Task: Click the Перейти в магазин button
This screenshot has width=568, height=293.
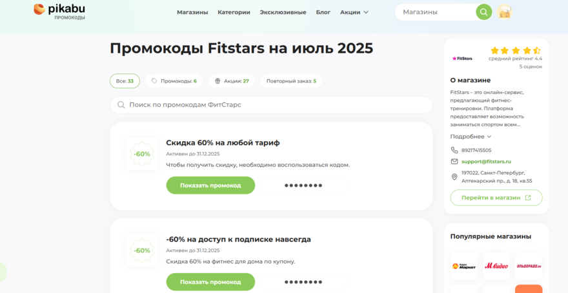Action: (x=496, y=198)
